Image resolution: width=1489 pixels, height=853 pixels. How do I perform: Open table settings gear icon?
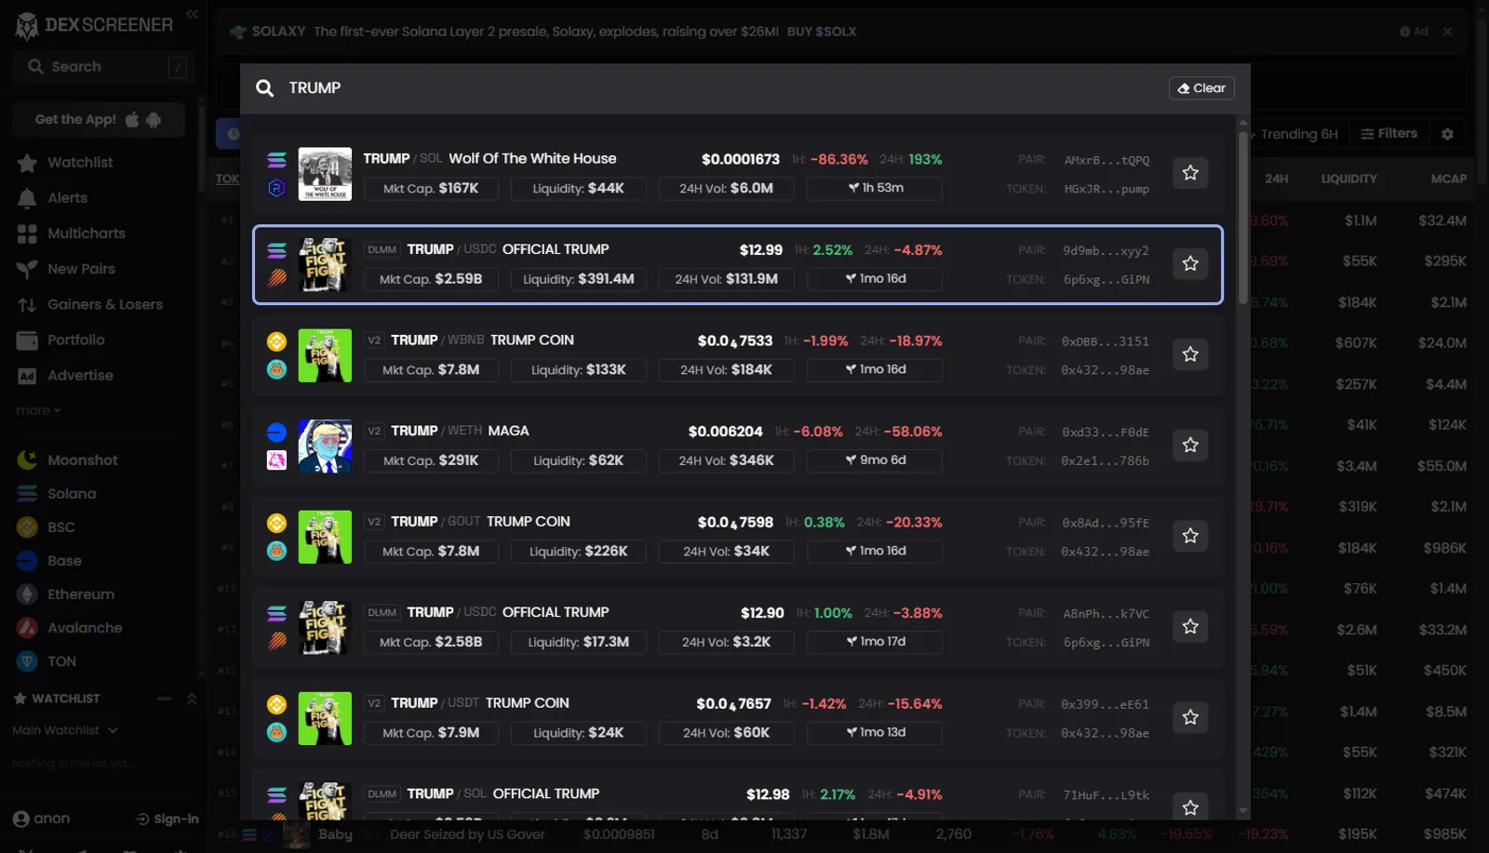point(1447,134)
